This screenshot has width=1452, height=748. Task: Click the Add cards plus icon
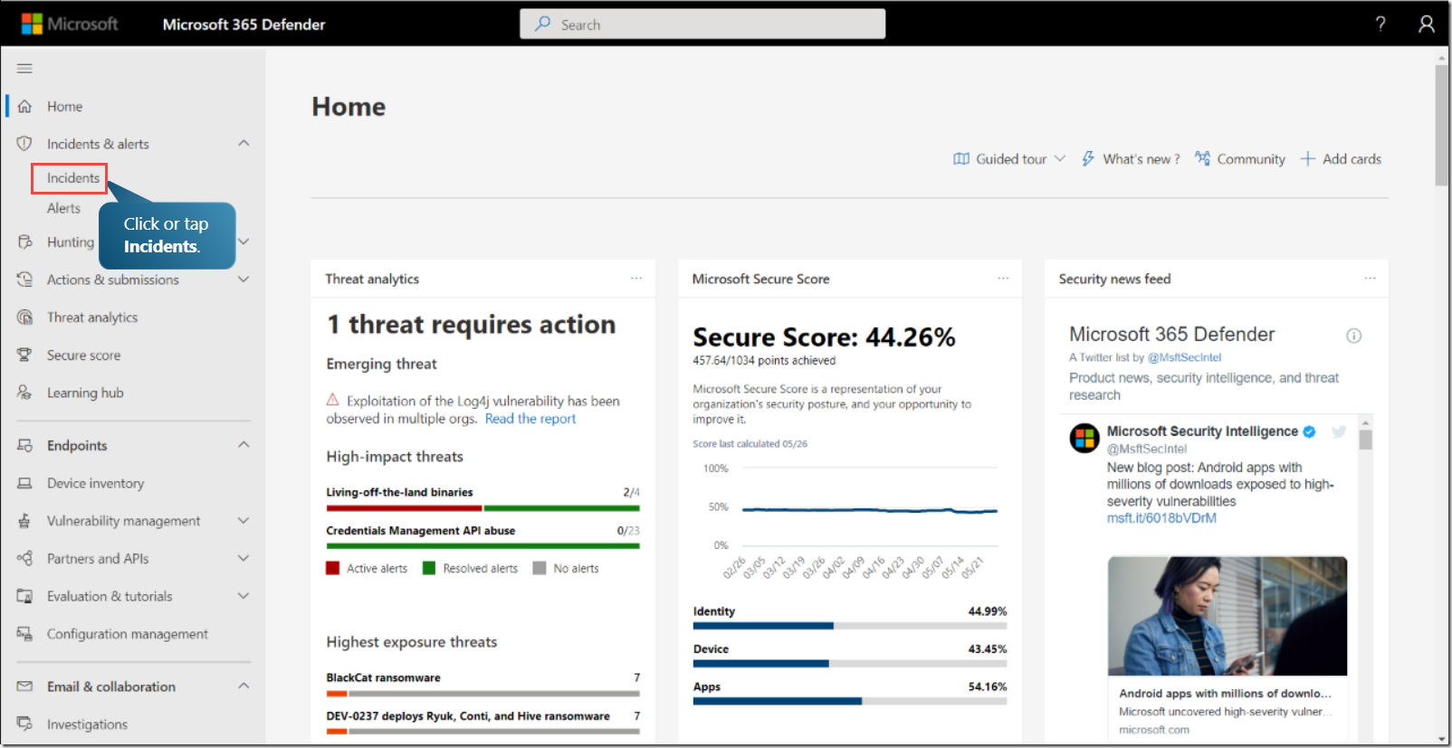(x=1307, y=159)
